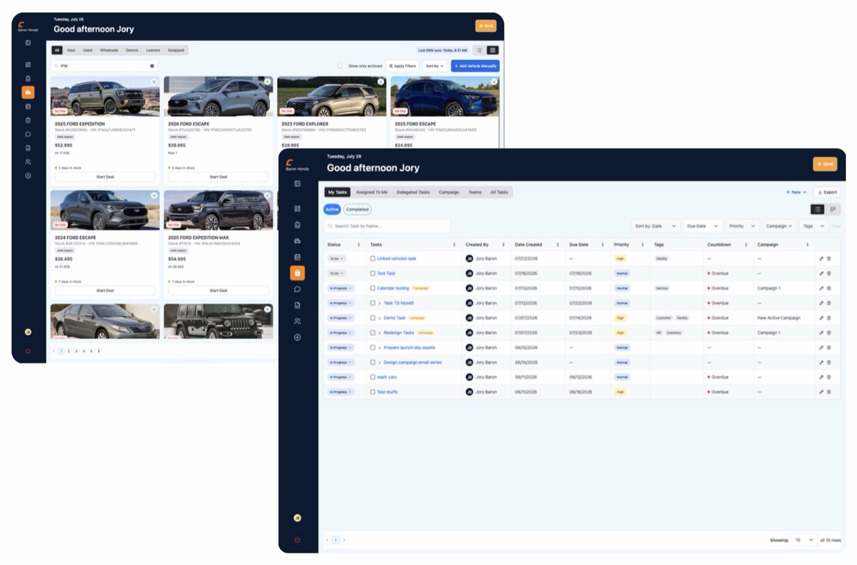The height and width of the screenshot is (565, 857).
Task: Select the highlighted vehicle icon in the Inventory window sidebar
Action: (28, 92)
